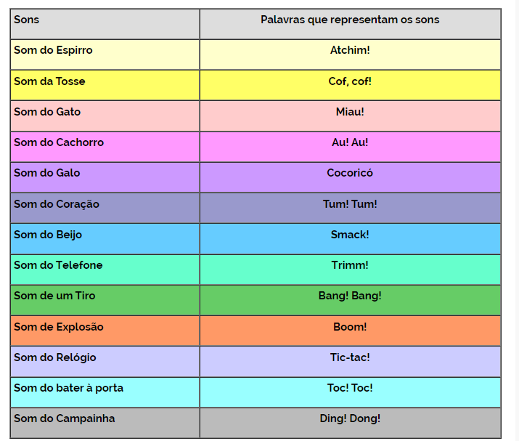Click the 'Som do Cachorro' cell
The width and height of the screenshot is (519, 441).
tap(105, 147)
